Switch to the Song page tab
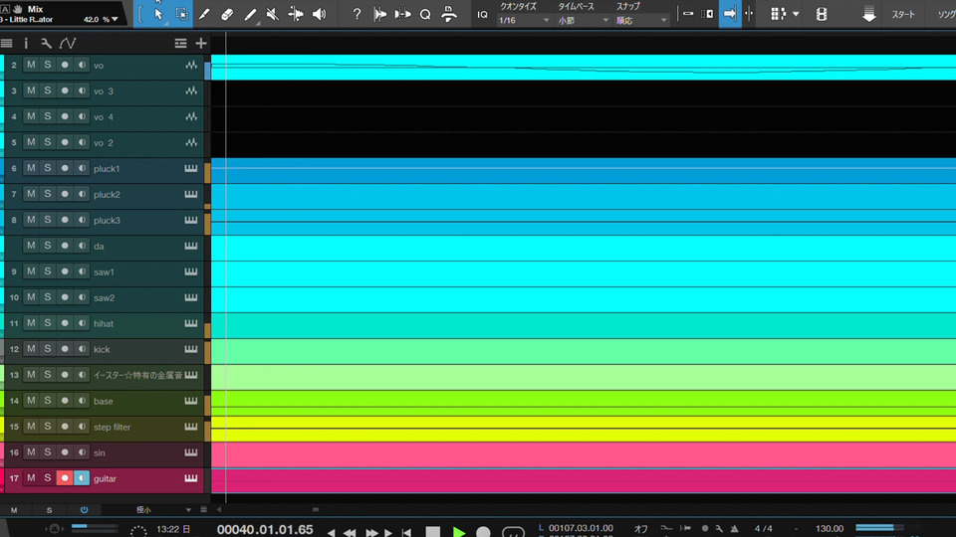 (944, 15)
